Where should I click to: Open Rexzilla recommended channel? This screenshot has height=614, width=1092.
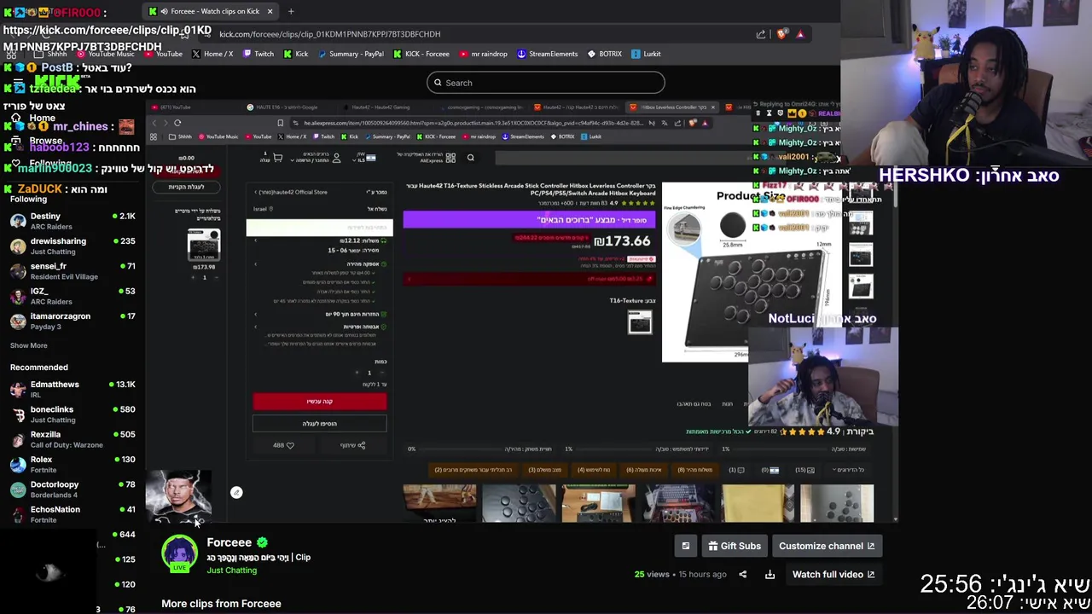(x=73, y=439)
